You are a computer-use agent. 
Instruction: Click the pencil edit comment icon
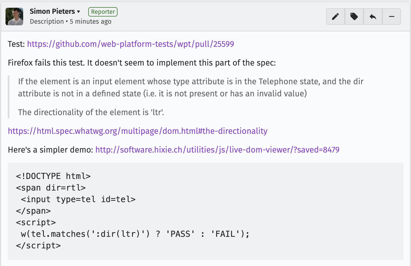click(x=335, y=17)
